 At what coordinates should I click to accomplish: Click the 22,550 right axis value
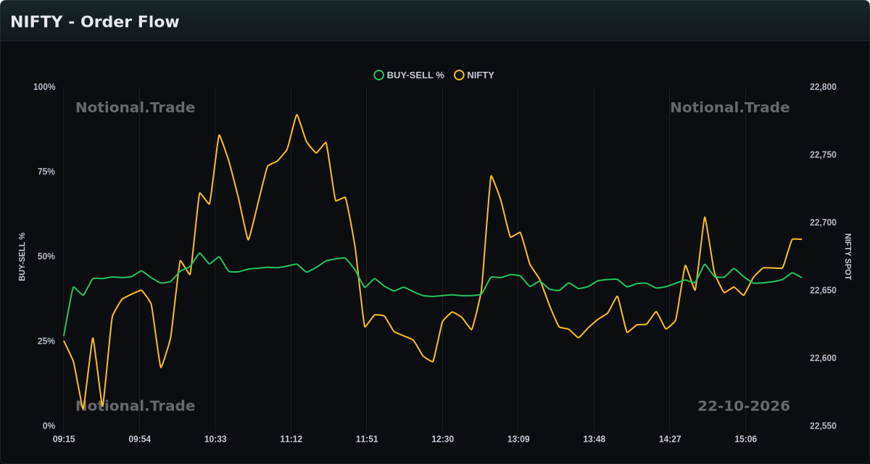pos(823,426)
